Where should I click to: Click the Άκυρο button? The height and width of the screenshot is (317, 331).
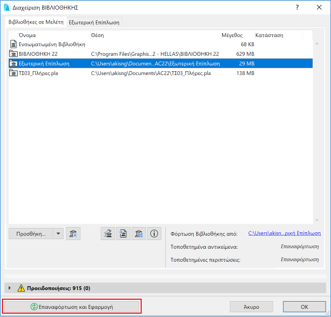252,307
